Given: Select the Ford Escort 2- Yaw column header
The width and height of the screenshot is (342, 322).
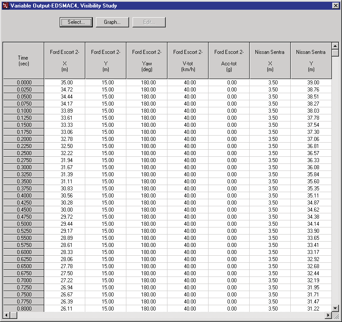Looking at the screenshot, I should click(147, 61).
